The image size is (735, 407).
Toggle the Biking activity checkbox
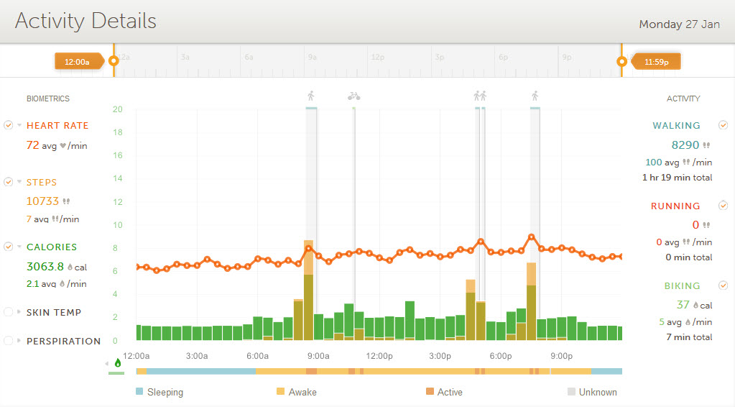pyautogui.click(x=723, y=285)
